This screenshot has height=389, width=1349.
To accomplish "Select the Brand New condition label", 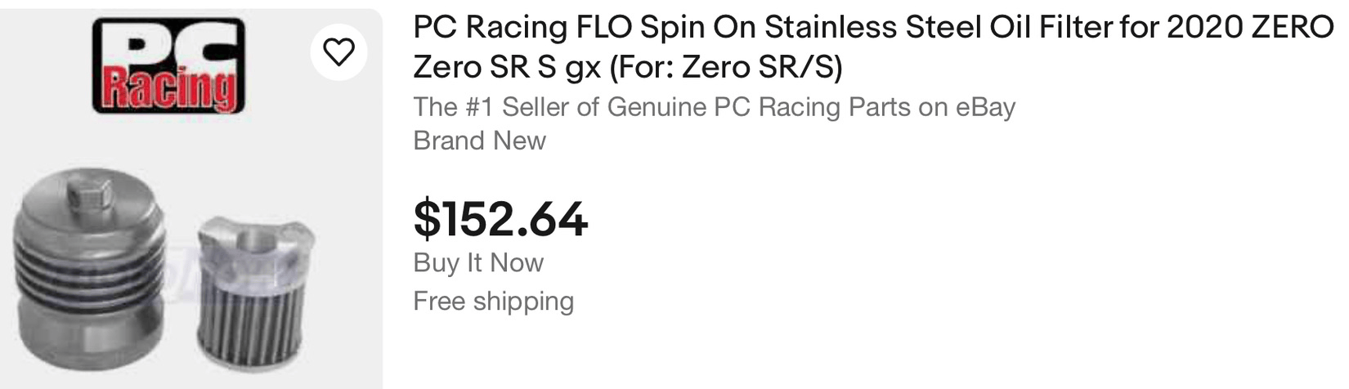I will point(479,141).
